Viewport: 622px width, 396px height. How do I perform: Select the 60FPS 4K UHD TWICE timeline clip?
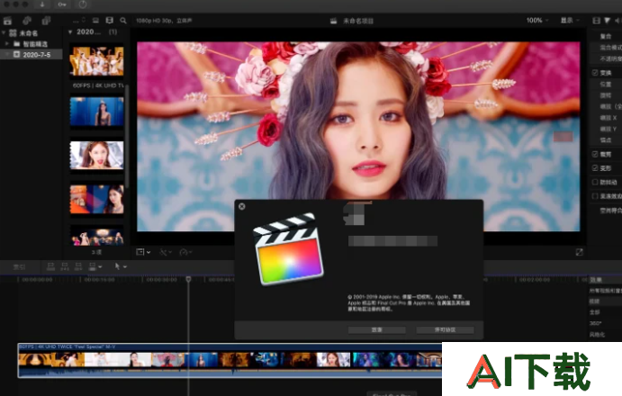[x=230, y=360]
